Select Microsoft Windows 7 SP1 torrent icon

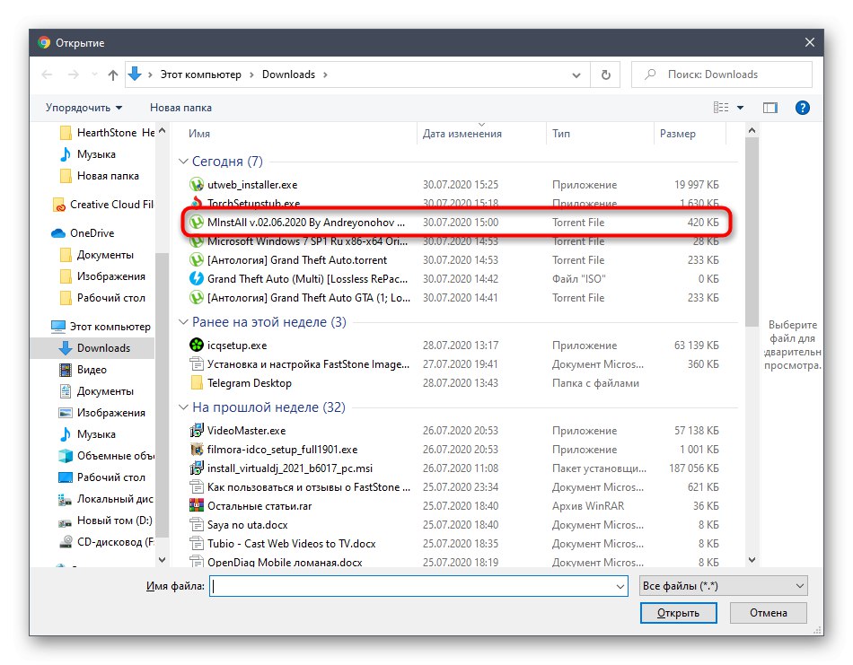click(197, 241)
